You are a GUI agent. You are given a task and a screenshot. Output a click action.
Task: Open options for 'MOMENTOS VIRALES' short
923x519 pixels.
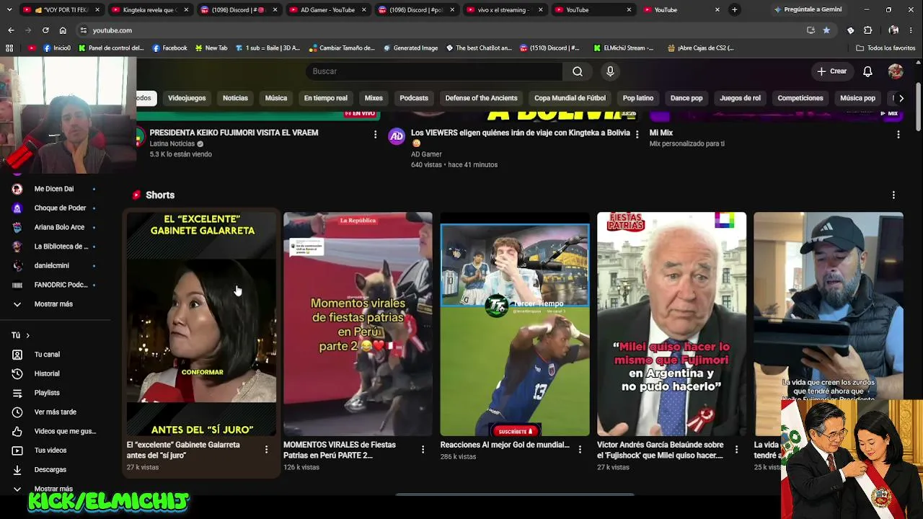[x=423, y=450]
